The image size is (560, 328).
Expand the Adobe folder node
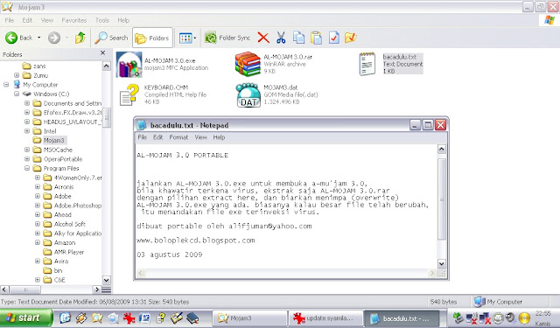pyautogui.click(x=38, y=196)
